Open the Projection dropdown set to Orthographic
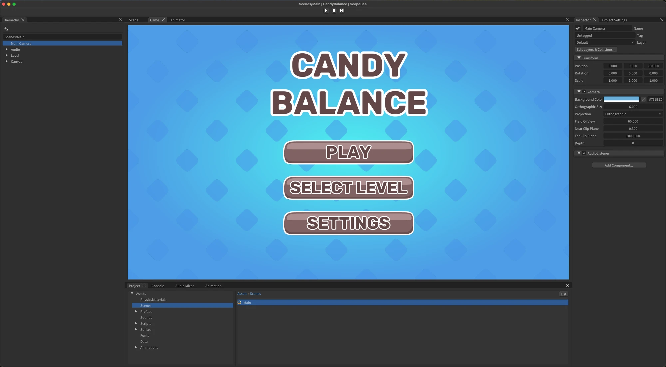666x367 pixels. click(x=633, y=114)
